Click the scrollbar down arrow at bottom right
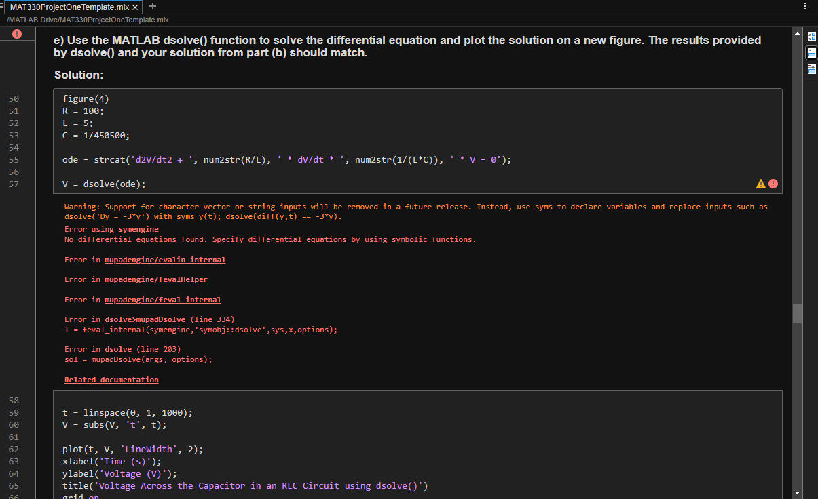Image resolution: width=818 pixels, height=499 pixels. 797,493
